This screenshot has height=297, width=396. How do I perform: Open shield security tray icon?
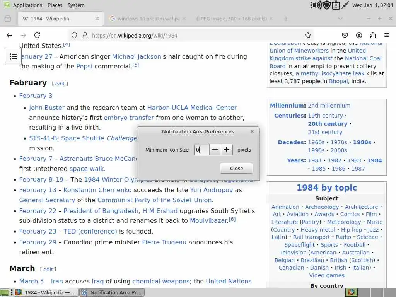tap(327, 5)
